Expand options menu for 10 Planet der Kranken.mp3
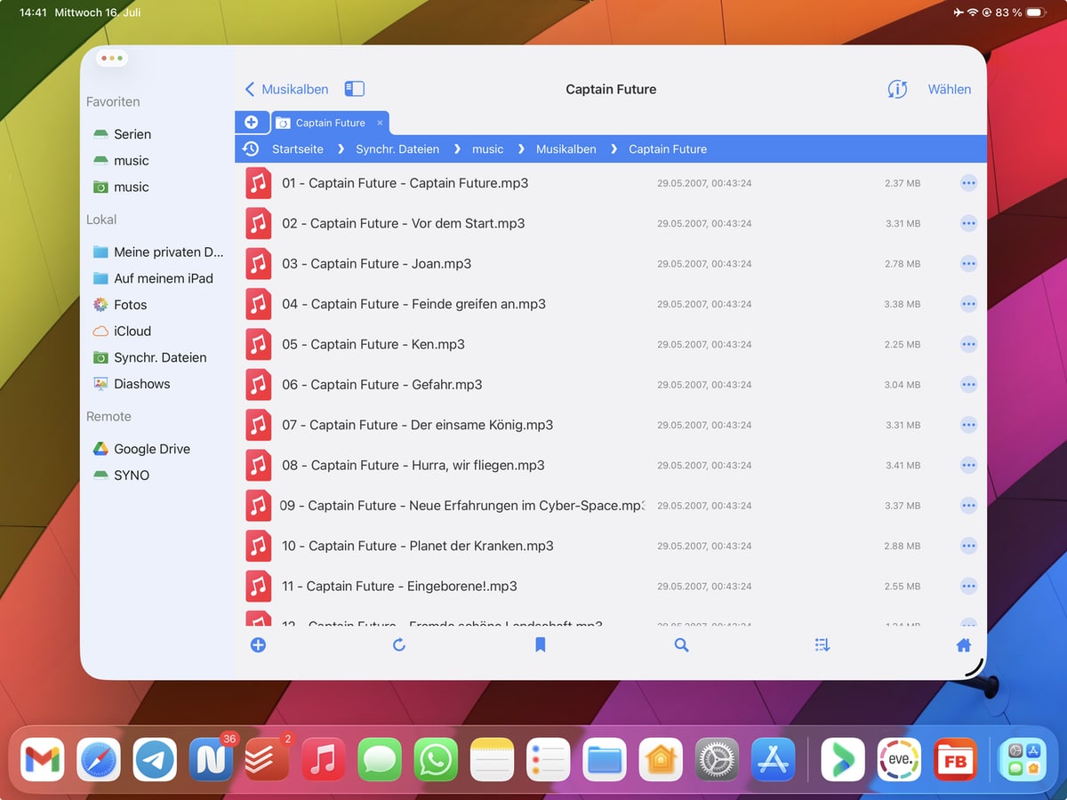The width and height of the screenshot is (1067, 800). point(968,546)
